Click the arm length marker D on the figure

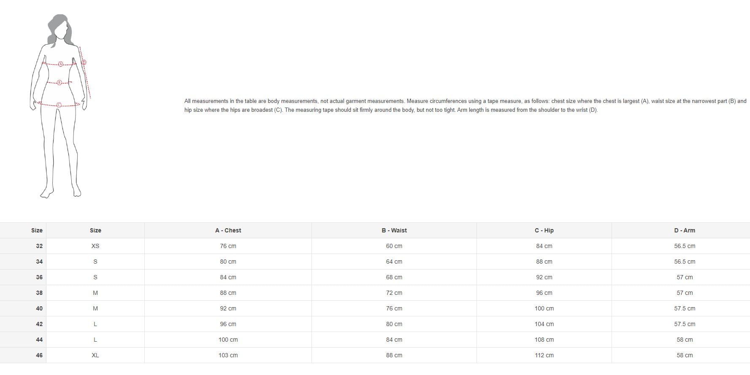[84, 62]
